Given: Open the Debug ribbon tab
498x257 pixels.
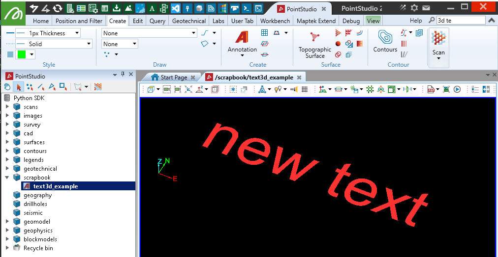Looking at the screenshot, I should pos(351,21).
